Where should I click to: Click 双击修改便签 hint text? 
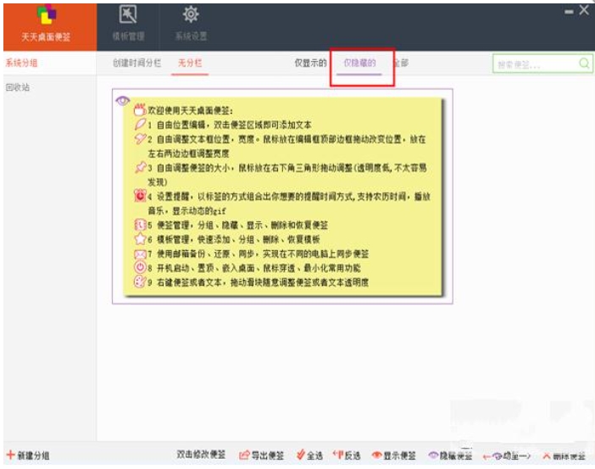coord(201,455)
